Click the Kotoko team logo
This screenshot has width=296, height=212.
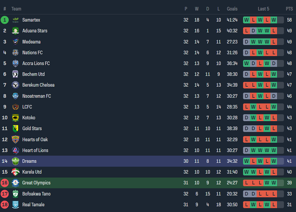coord(16,118)
